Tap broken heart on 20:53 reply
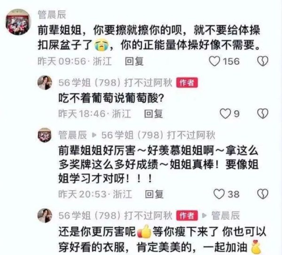Image resolution: width=282 pixels, height=255 pixels. [263, 194]
